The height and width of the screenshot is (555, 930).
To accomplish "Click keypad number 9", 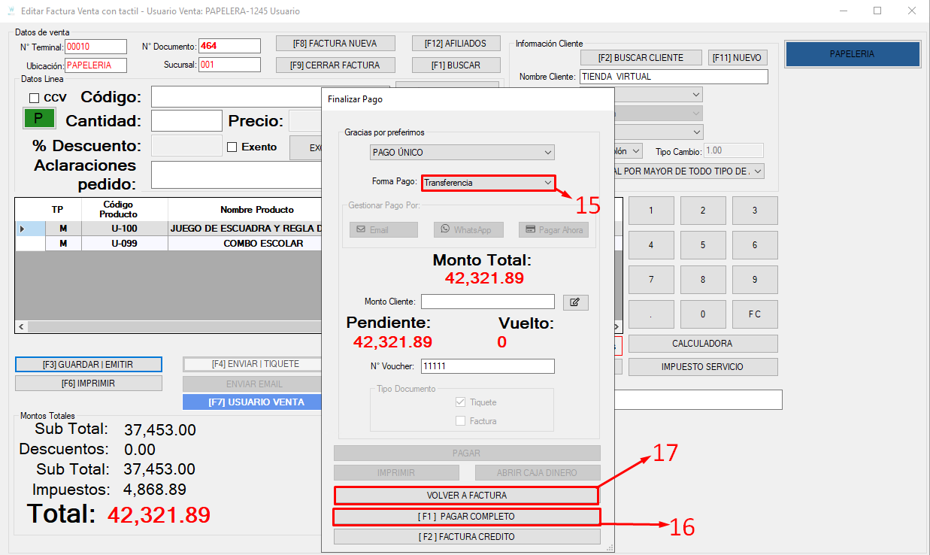I will pyautogui.click(x=755, y=280).
